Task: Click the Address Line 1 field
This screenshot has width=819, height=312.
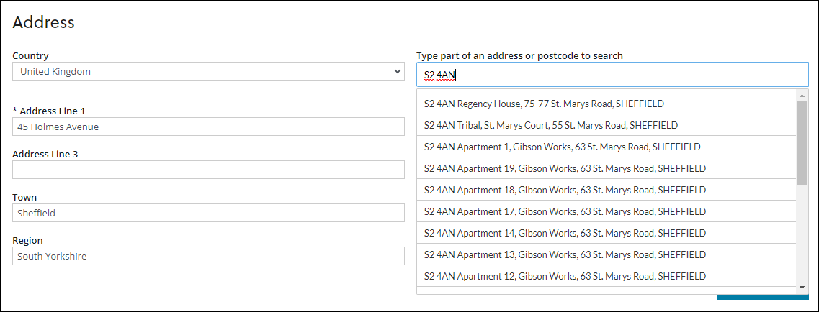Action: [208, 127]
